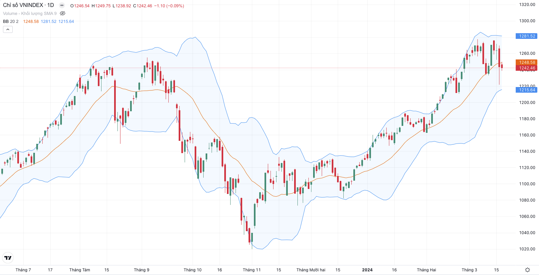
Task: Click the BB lower value 1215.64 in legend
Action: (x=66, y=22)
